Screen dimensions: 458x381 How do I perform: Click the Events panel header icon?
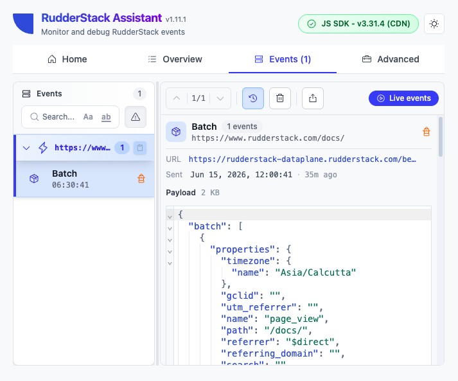(x=26, y=94)
